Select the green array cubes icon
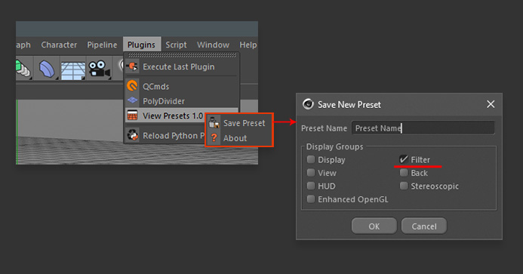Image resolution: width=523 pixels, height=274 pixels. coord(23,69)
